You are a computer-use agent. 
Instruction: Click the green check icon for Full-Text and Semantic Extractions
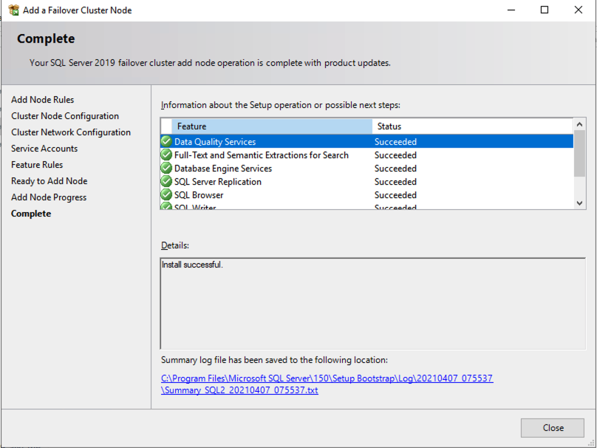[166, 155]
